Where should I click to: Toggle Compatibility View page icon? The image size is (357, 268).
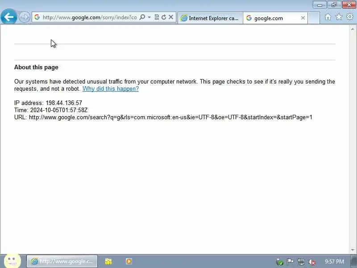point(157,17)
